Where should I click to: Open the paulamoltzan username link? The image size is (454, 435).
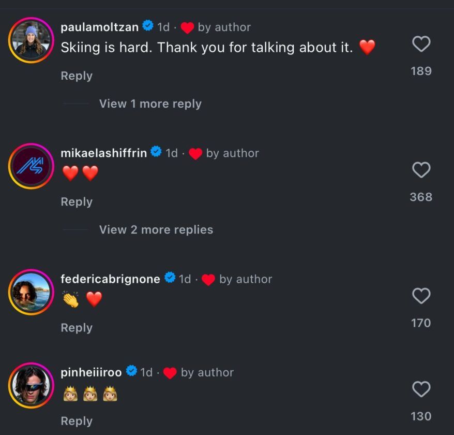(100, 27)
